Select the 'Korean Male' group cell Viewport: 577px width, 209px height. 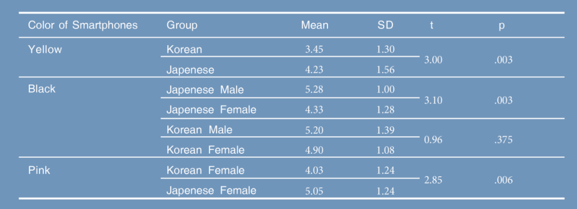[x=199, y=130]
